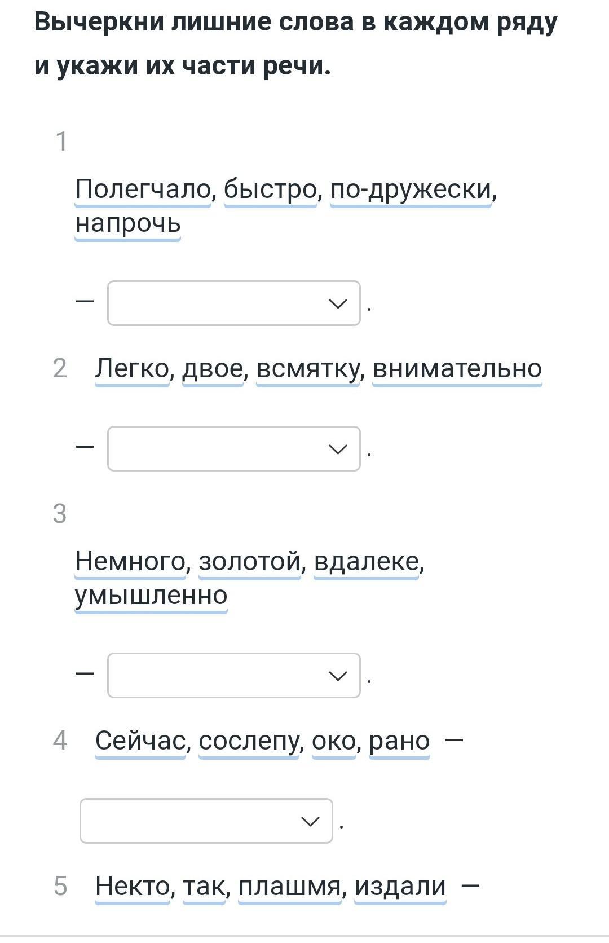The width and height of the screenshot is (609, 943).
Task: Select the word по-дружески
Action: point(411,189)
